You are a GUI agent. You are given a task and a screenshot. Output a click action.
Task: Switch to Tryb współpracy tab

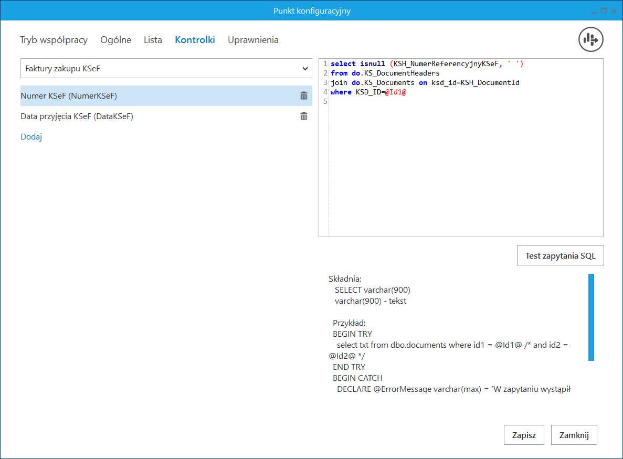tap(54, 40)
